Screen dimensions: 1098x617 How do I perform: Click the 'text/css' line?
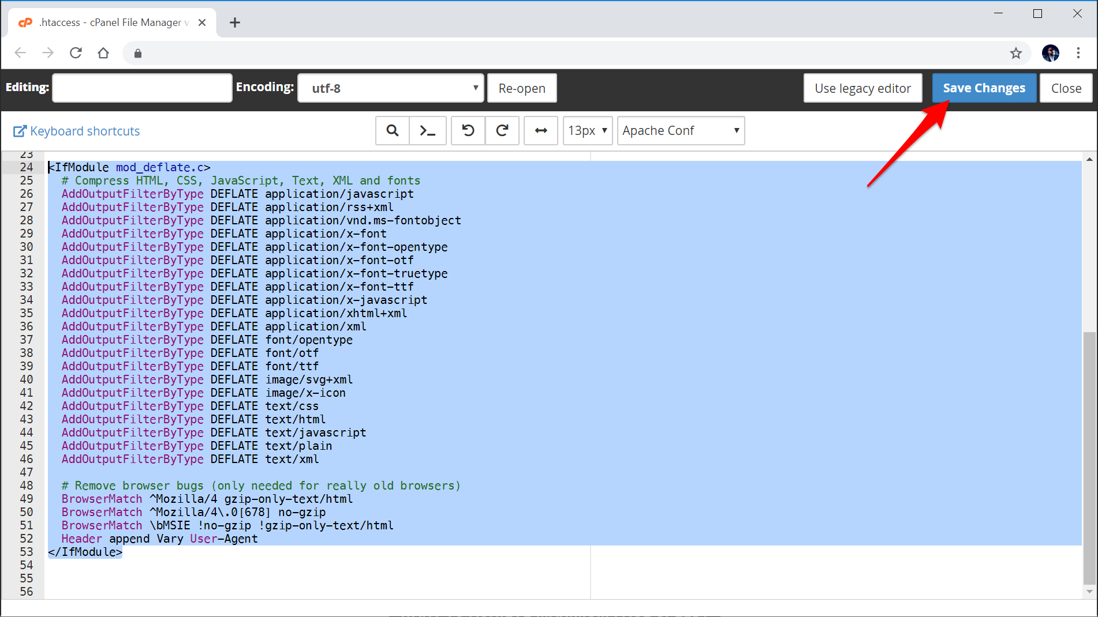coord(190,406)
